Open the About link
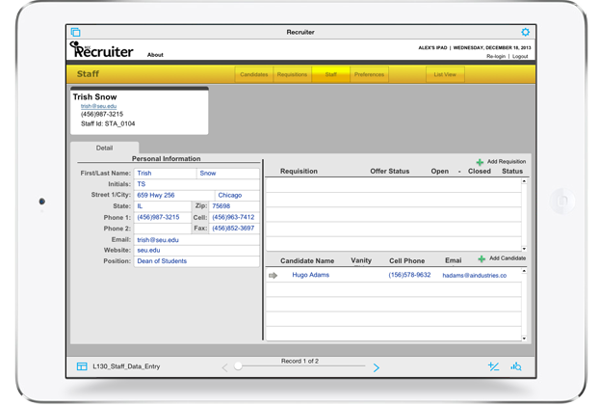Screen dimensions: 599x405 (155, 55)
